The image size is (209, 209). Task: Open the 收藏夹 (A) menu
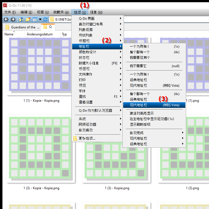tap(61, 12)
